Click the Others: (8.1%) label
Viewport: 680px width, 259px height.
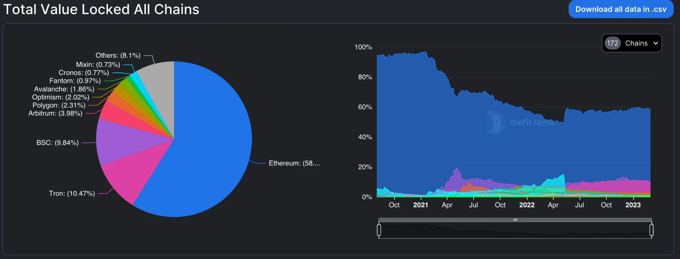[x=118, y=55]
